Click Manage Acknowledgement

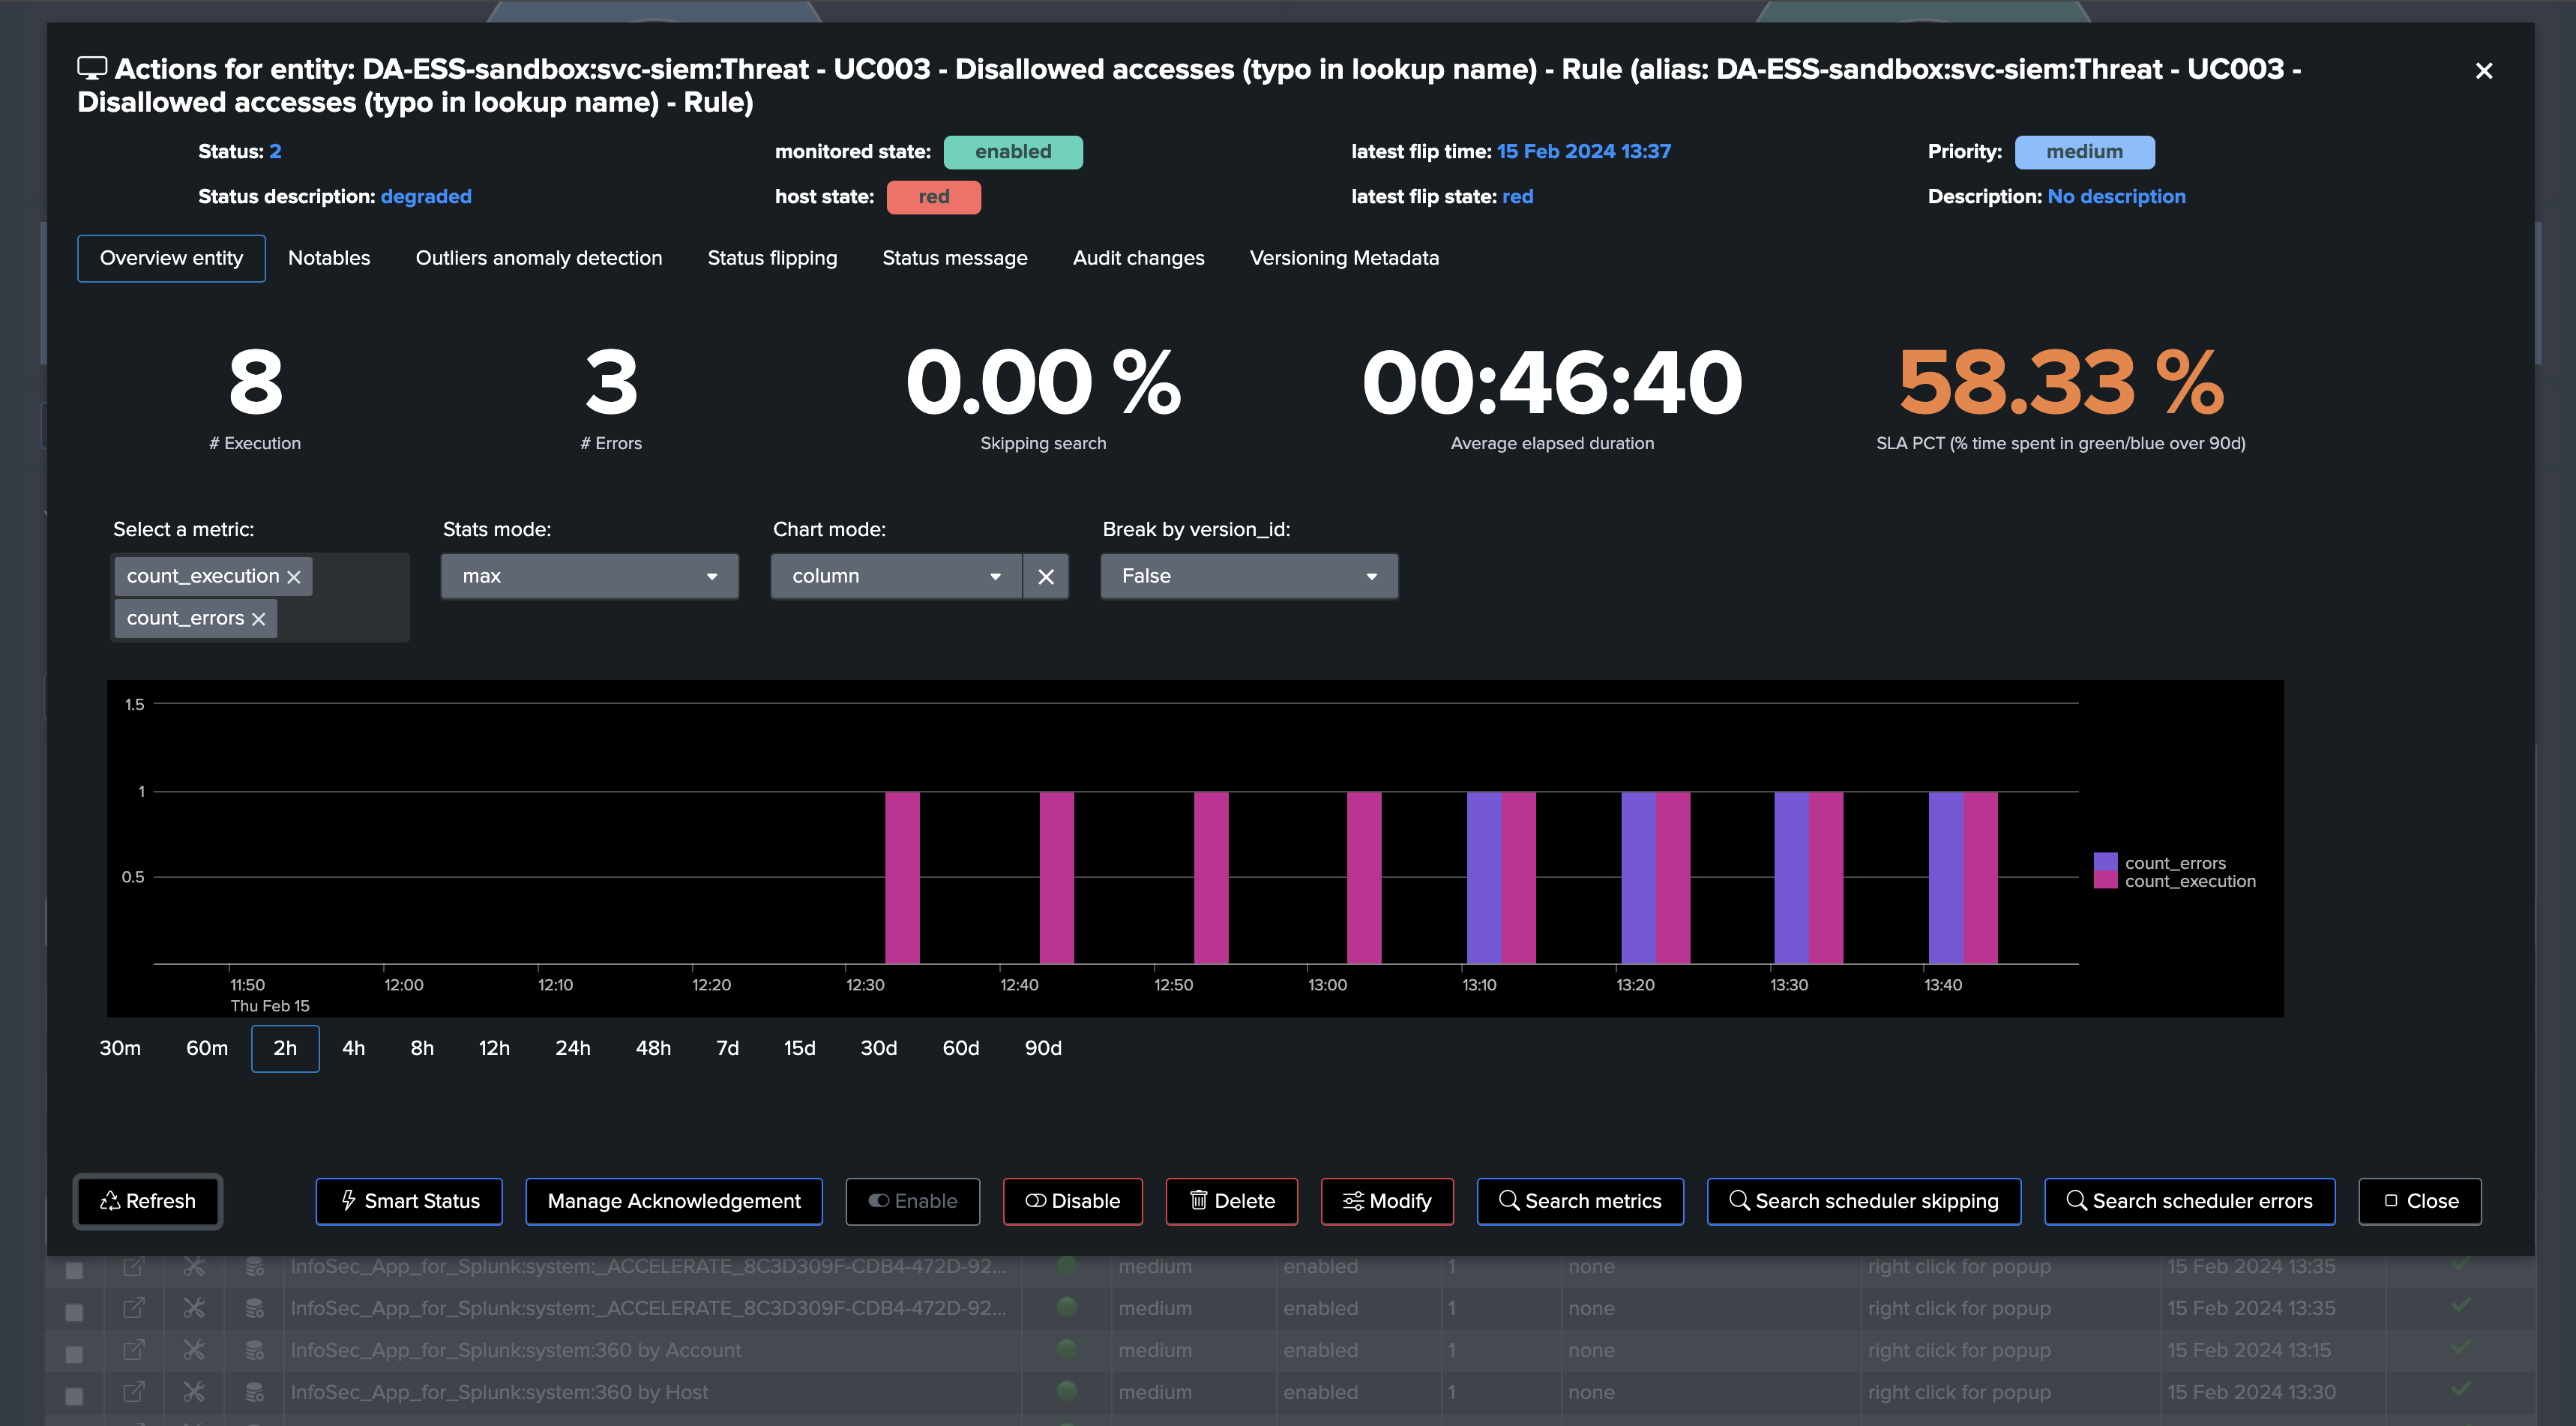[674, 1201]
